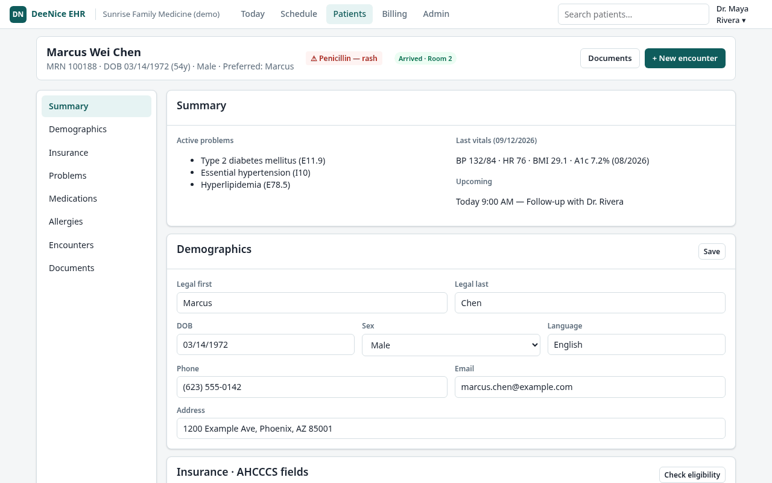
Task: Open the Admin section
Action: tap(436, 14)
